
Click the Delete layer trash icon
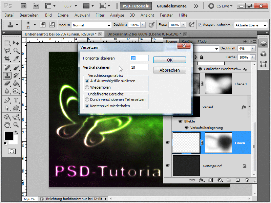(x=247, y=180)
